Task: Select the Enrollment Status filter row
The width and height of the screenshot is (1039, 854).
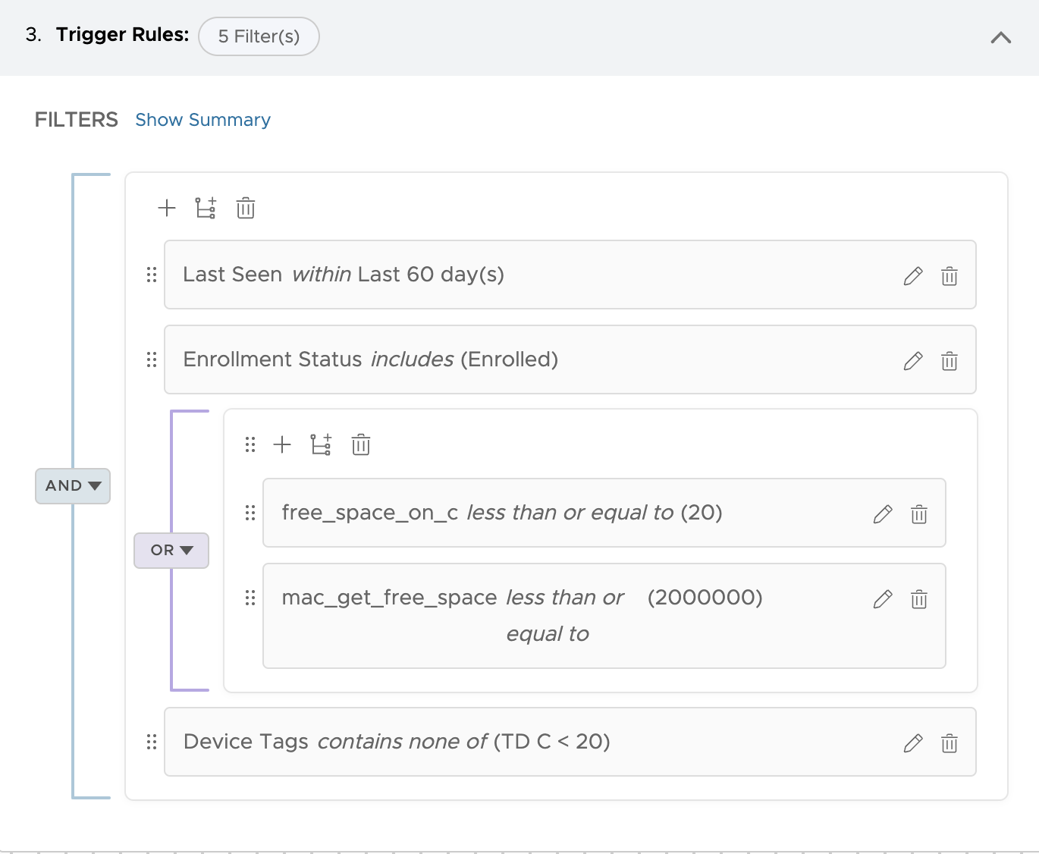Action: (531, 359)
